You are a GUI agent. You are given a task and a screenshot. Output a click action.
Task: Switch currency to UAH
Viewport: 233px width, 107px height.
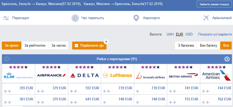170,34
